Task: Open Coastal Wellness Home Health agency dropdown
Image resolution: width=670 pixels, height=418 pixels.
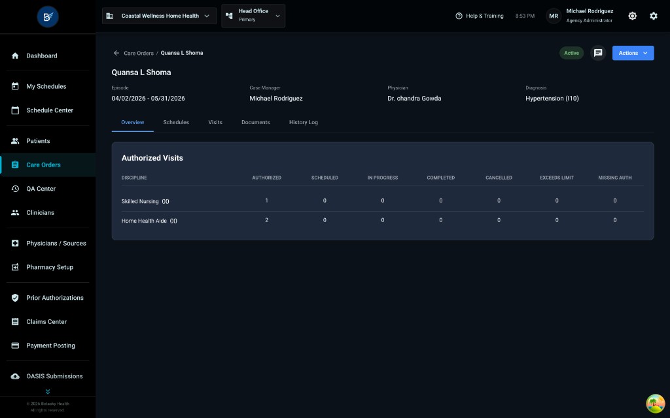Action: (160, 16)
